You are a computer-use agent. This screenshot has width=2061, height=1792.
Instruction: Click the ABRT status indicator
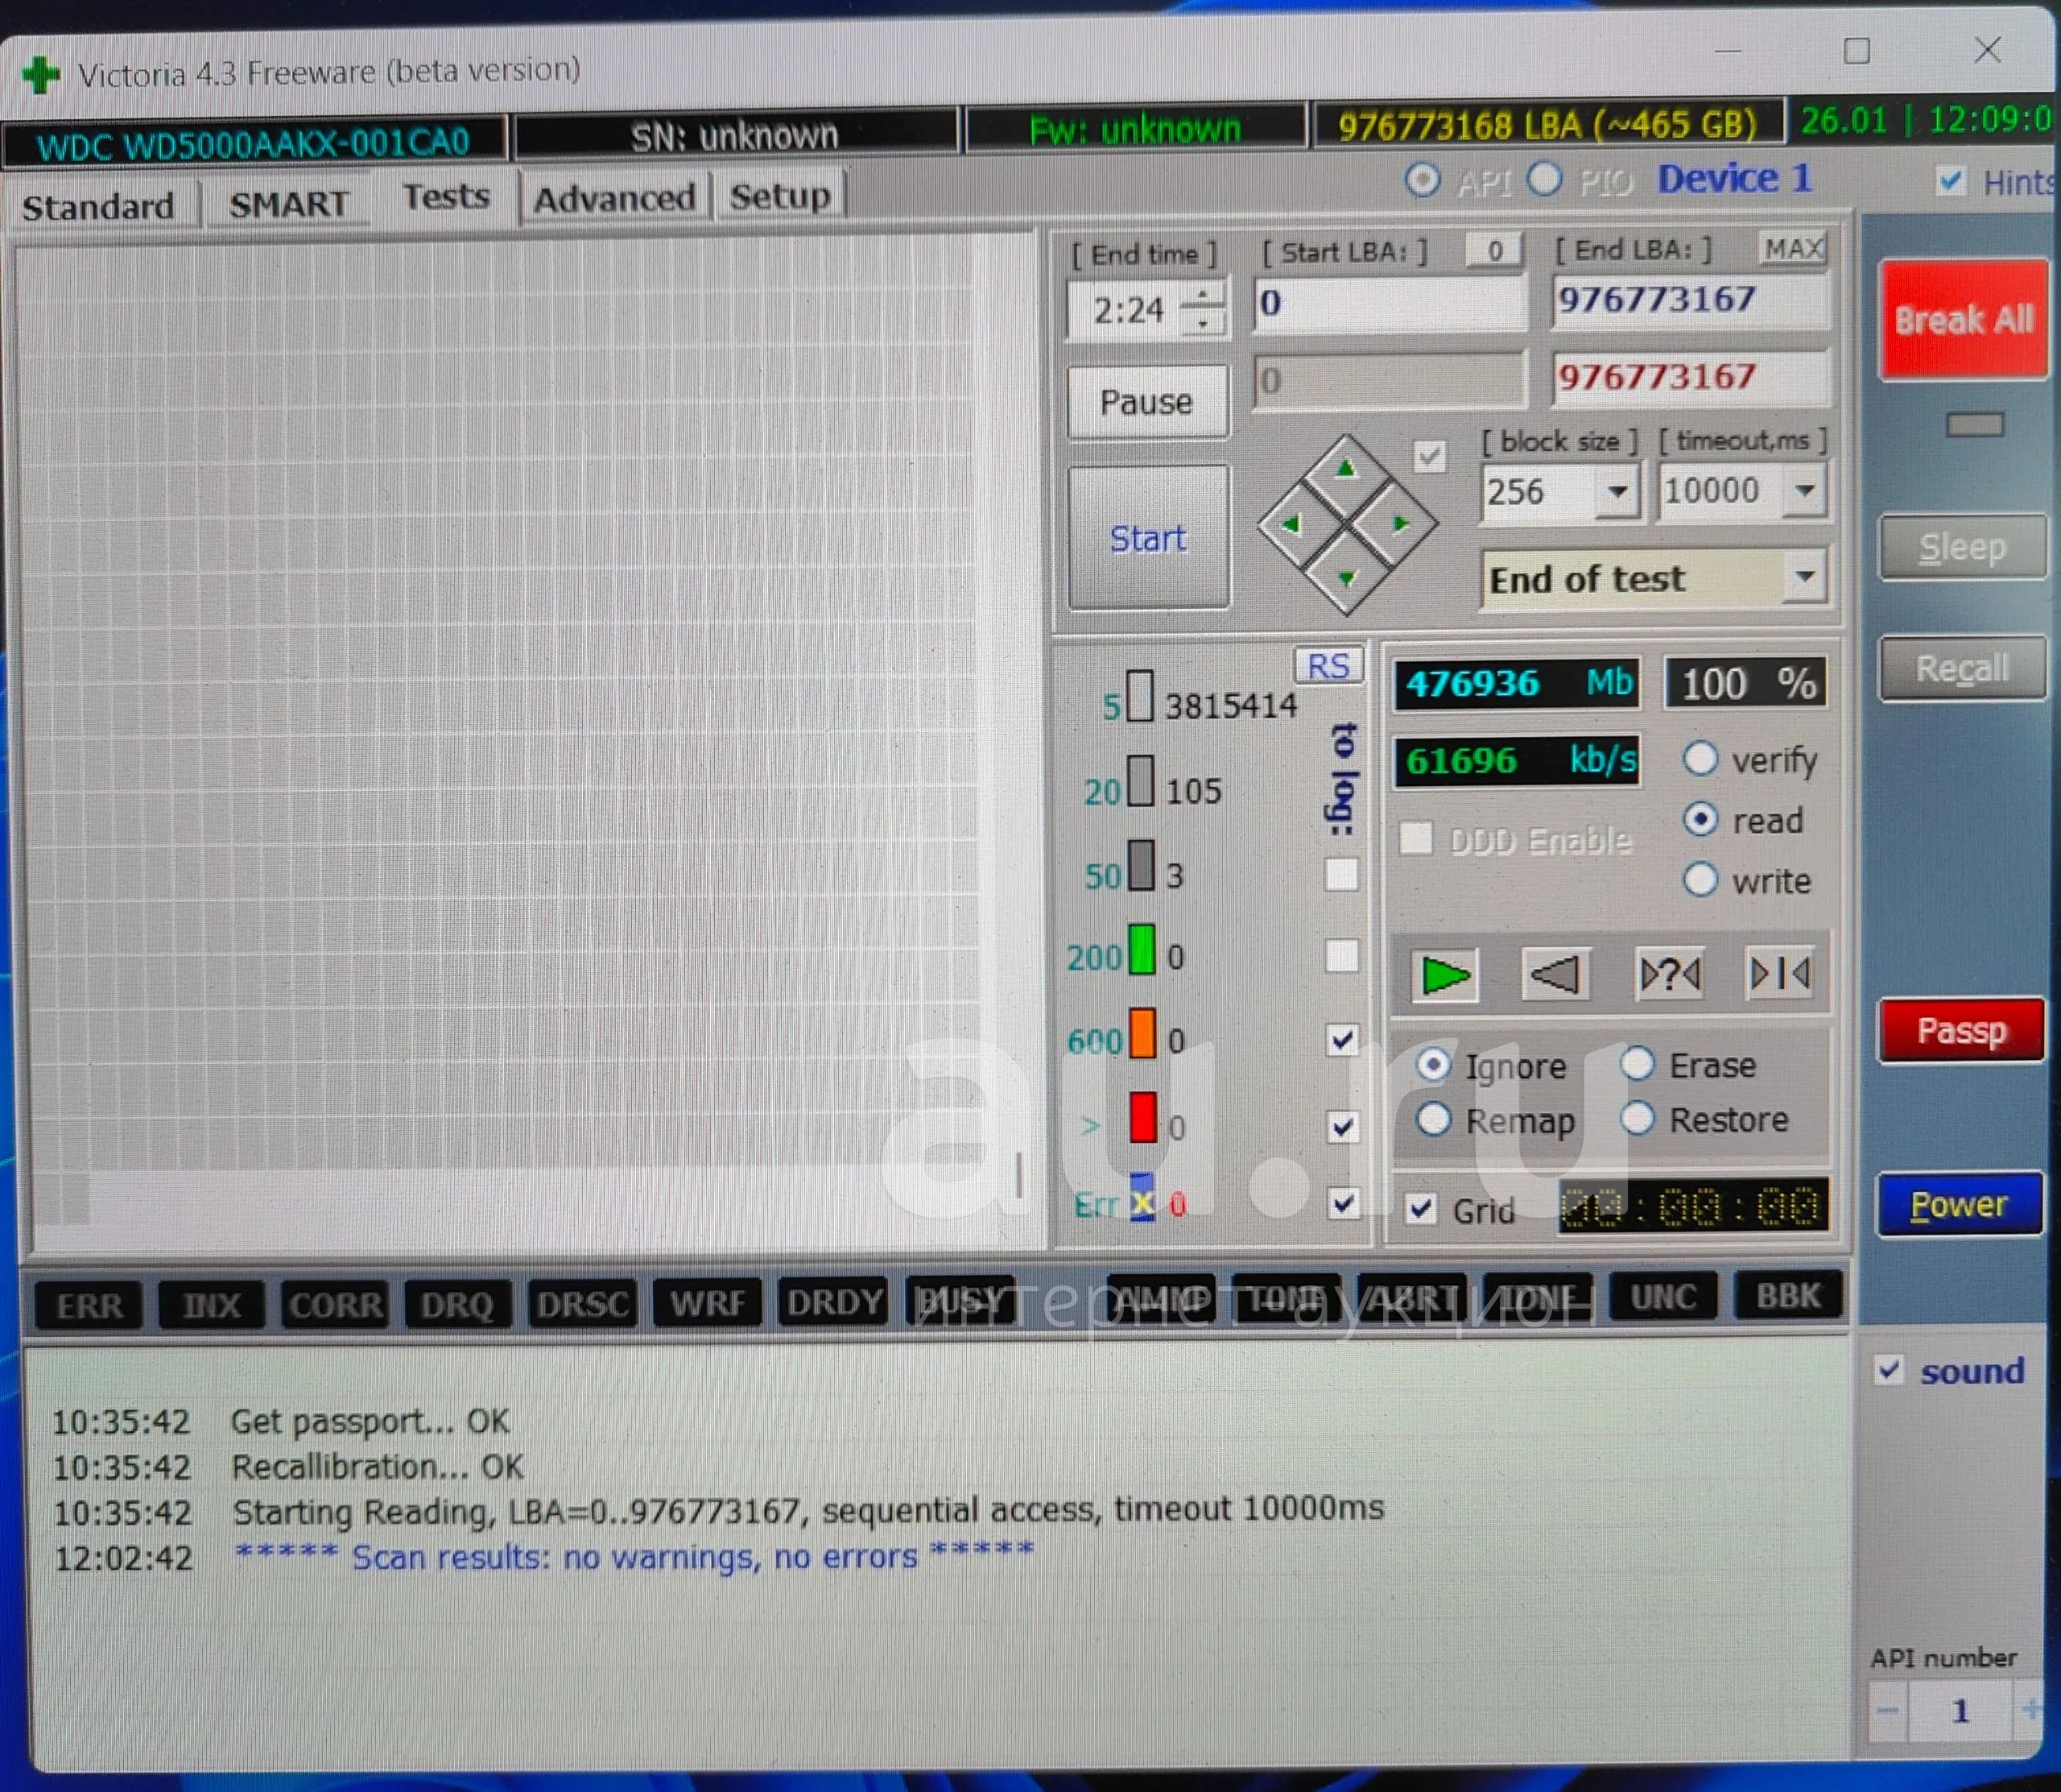coord(1411,1298)
